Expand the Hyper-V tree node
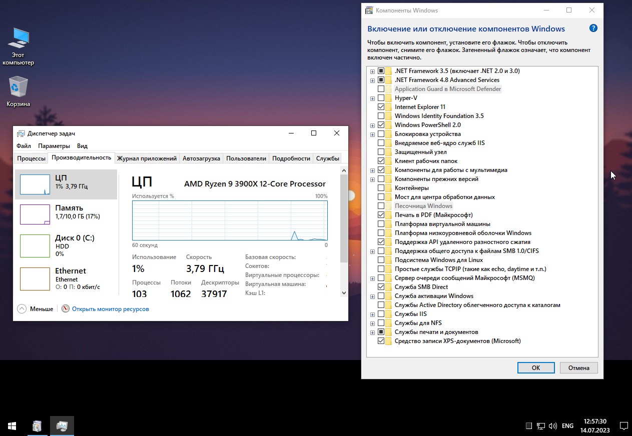This screenshot has height=436, width=632. click(372, 98)
